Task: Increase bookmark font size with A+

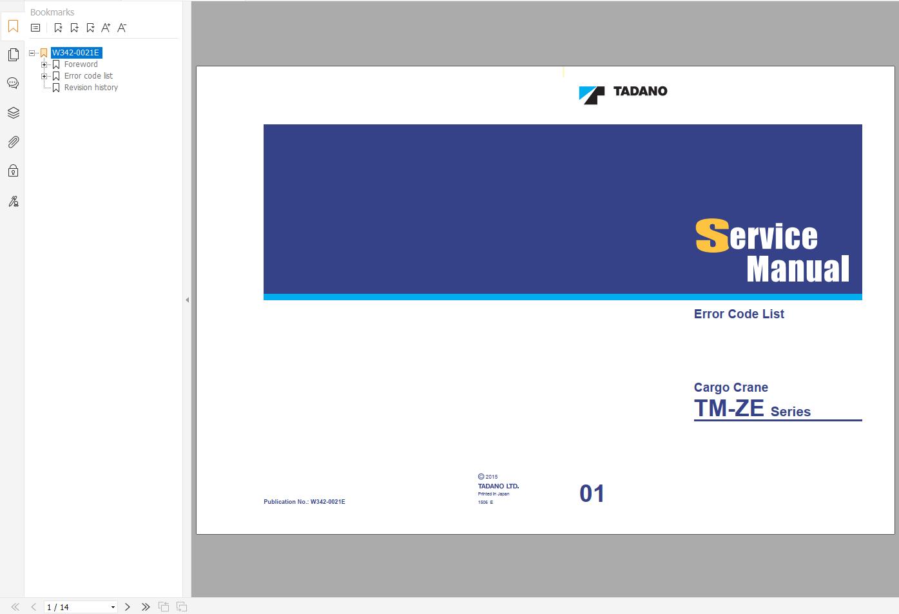Action: pos(106,28)
